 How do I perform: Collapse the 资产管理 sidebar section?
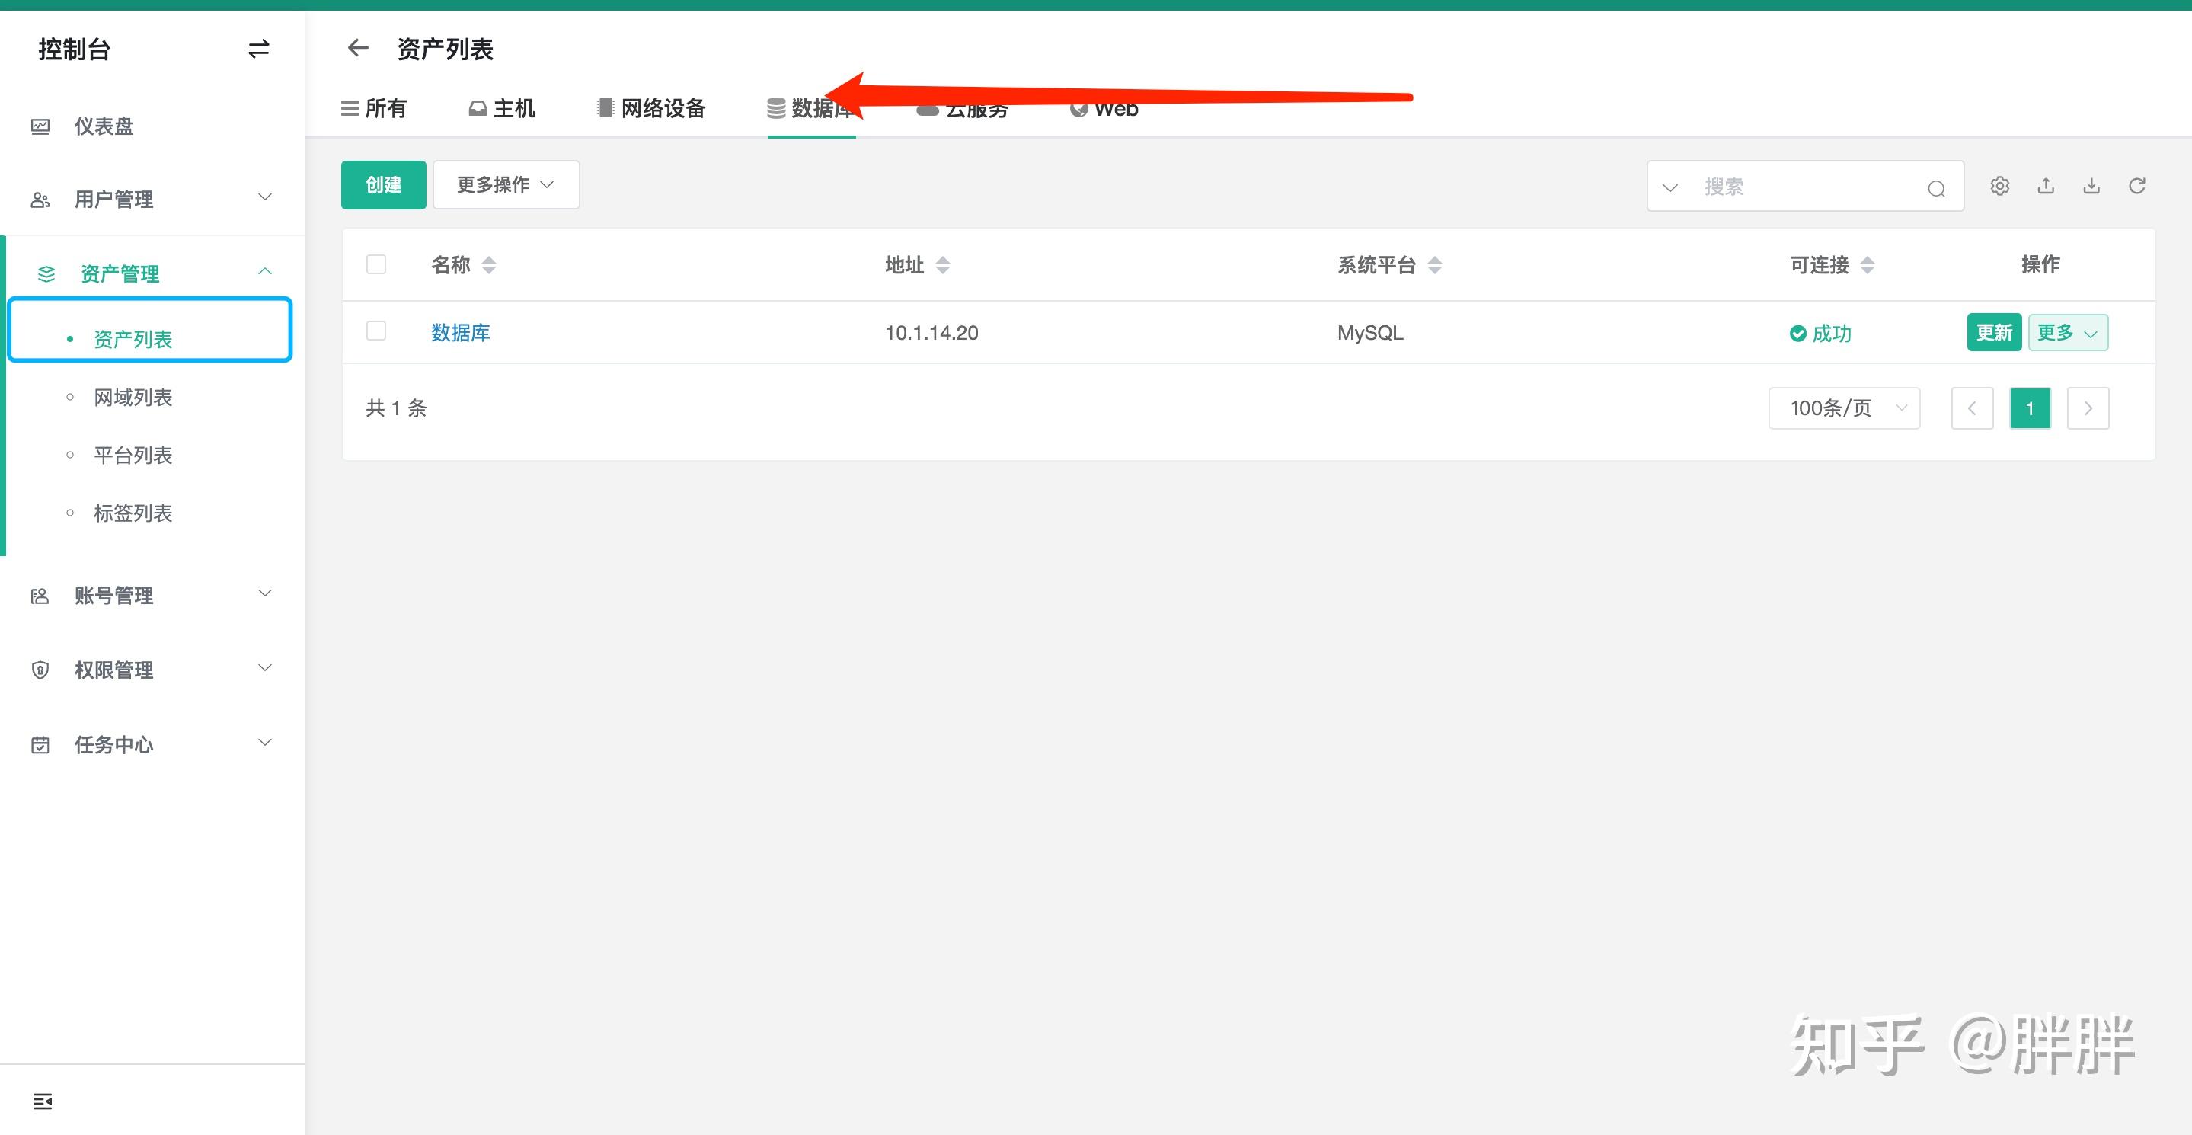(264, 270)
